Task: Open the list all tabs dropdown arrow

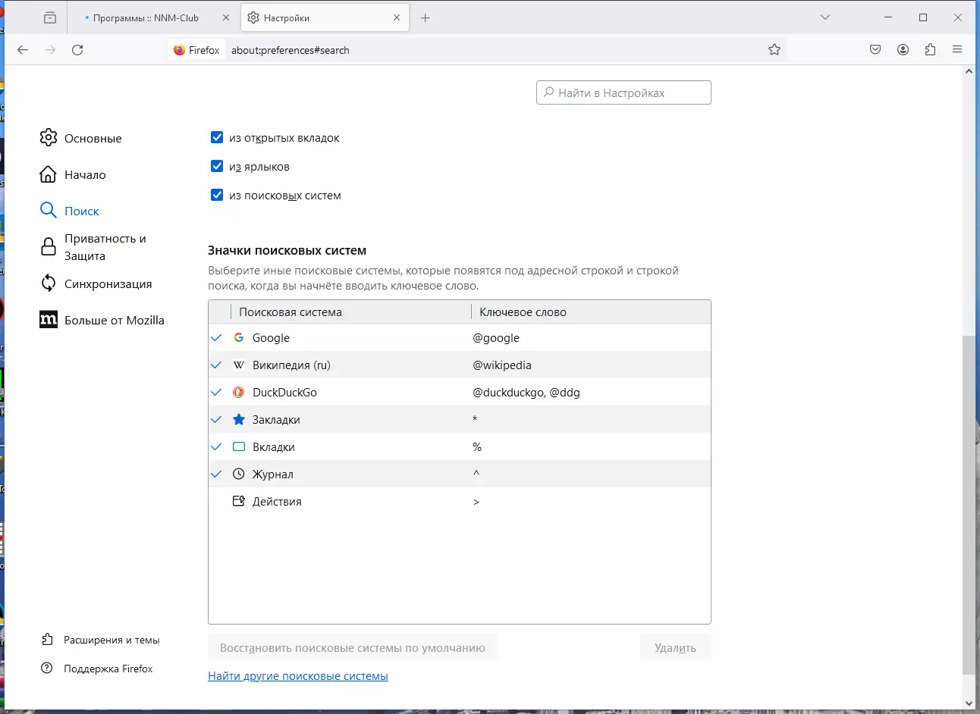Action: (x=825, y=17)
